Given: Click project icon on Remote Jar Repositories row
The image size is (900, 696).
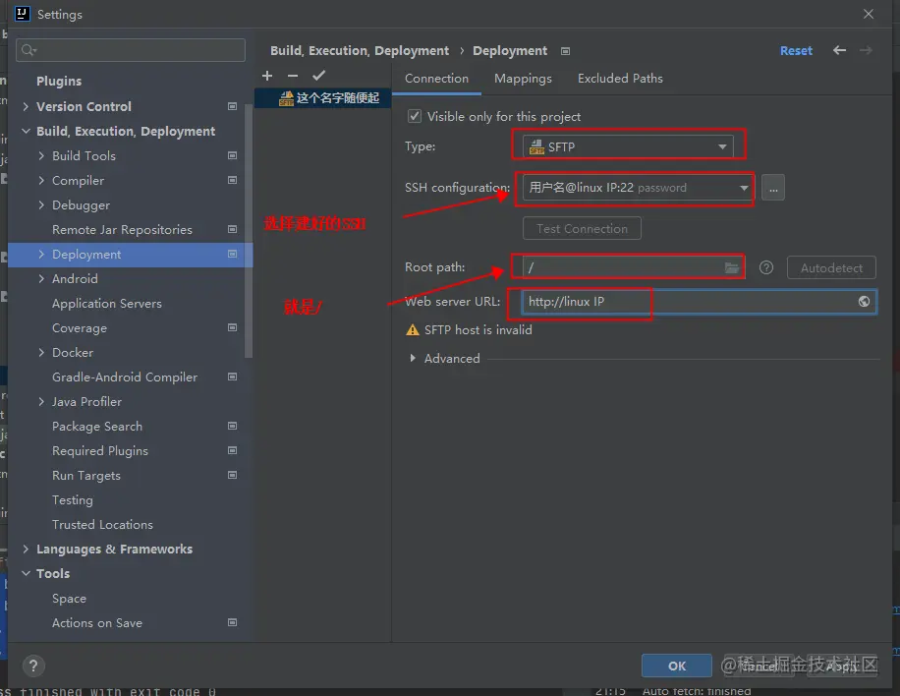Looking at the screenshot, I should 233,229.
